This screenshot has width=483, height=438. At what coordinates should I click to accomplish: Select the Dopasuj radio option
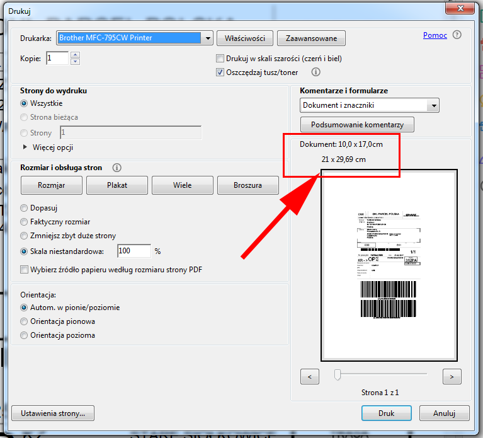[x=25, y=208]
